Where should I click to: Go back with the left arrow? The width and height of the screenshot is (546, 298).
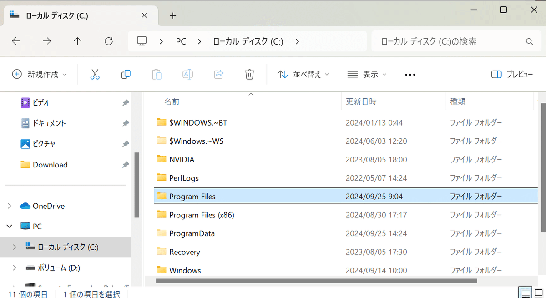pyautogui.click(x=16, y=41)
